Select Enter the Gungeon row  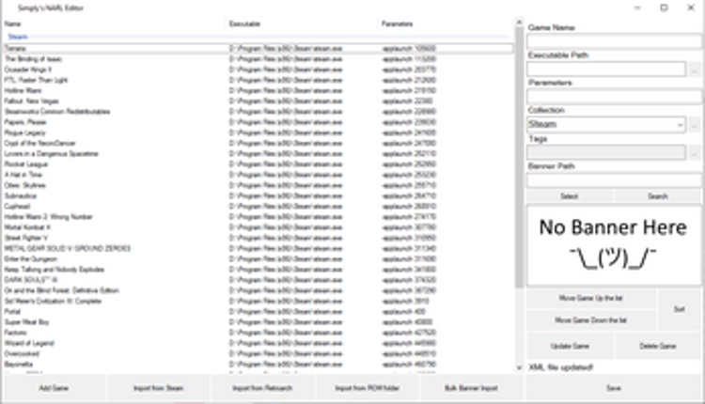click(x=258, y=259)
